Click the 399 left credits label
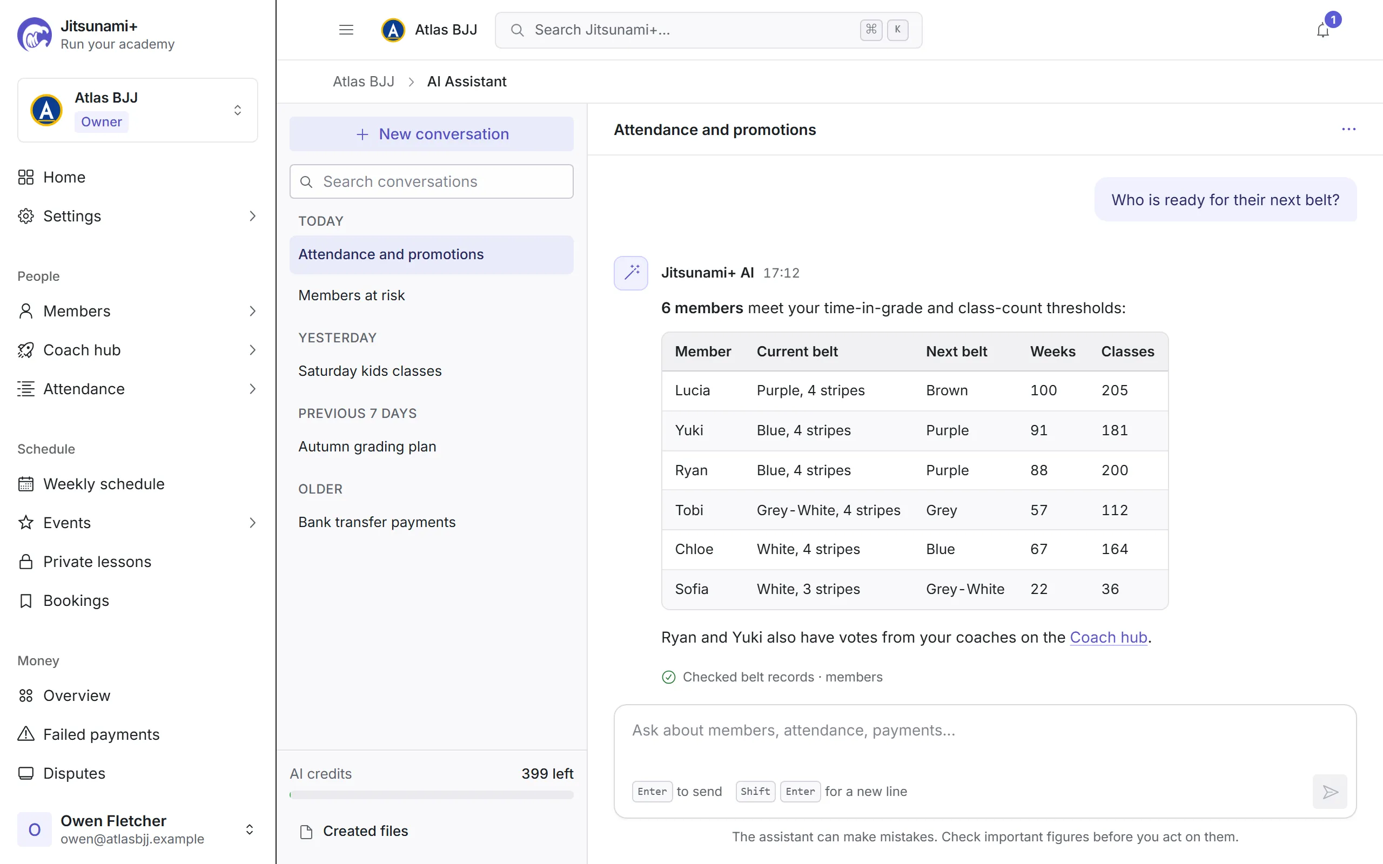This screenshot has width=1383, height=864. (547, 774)
